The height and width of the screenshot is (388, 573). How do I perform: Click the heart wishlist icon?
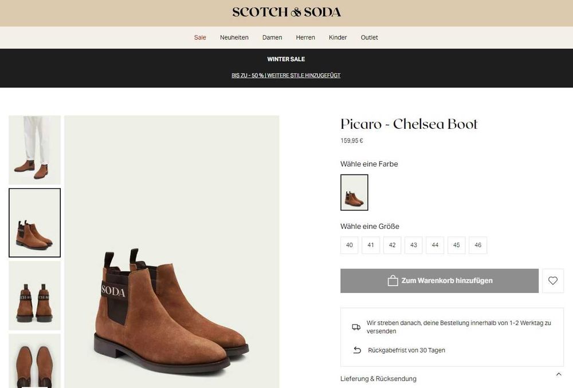click(552, 281)
